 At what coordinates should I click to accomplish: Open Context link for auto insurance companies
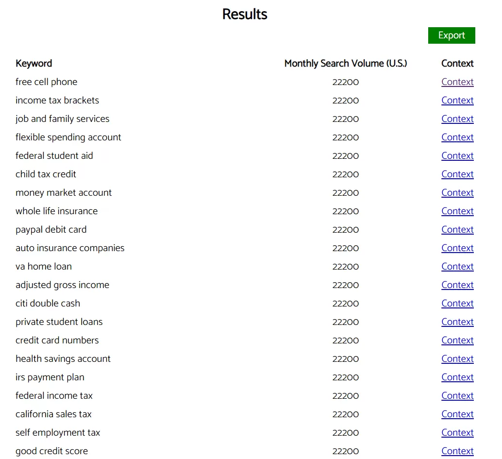(x=457, y=248)
